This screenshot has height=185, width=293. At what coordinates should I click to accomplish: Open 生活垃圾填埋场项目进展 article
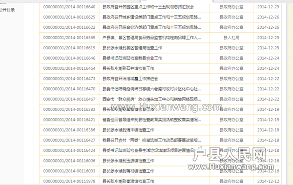148,151
